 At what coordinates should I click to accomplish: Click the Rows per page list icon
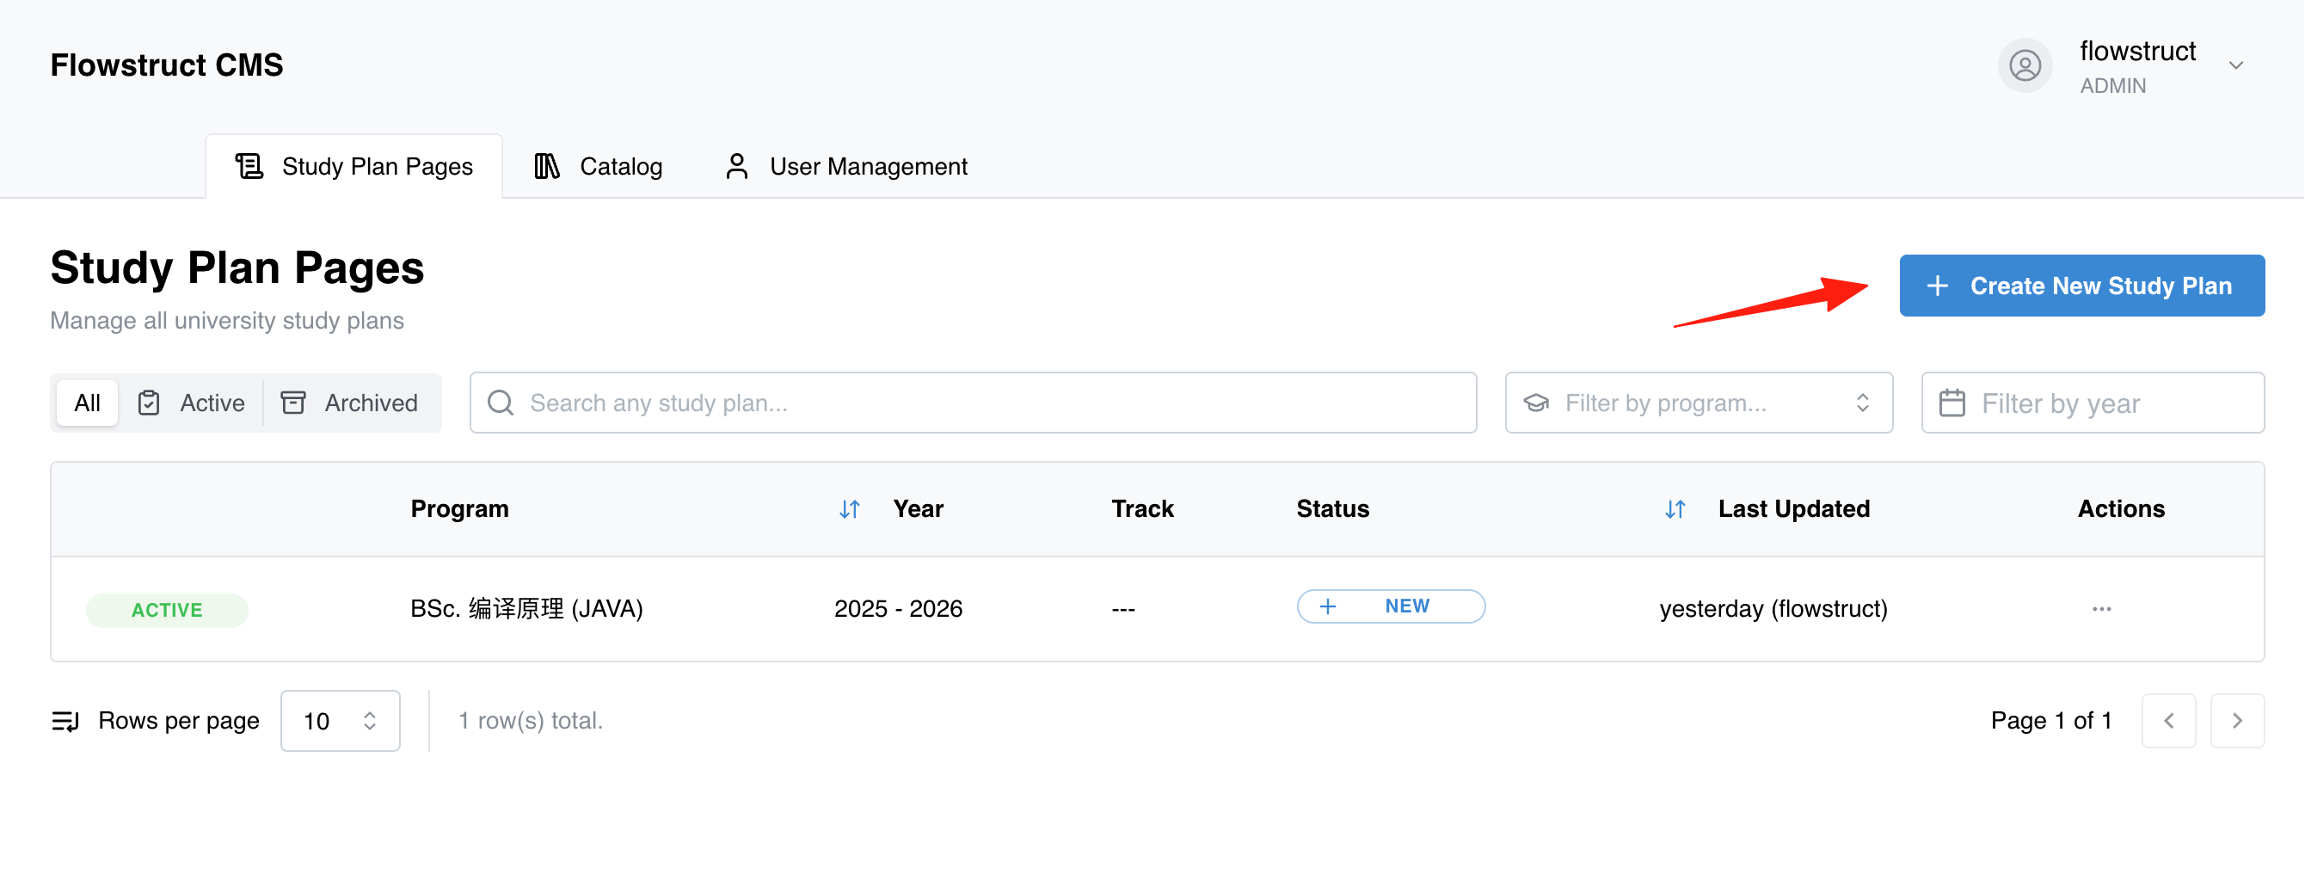[x=65, y=722]
